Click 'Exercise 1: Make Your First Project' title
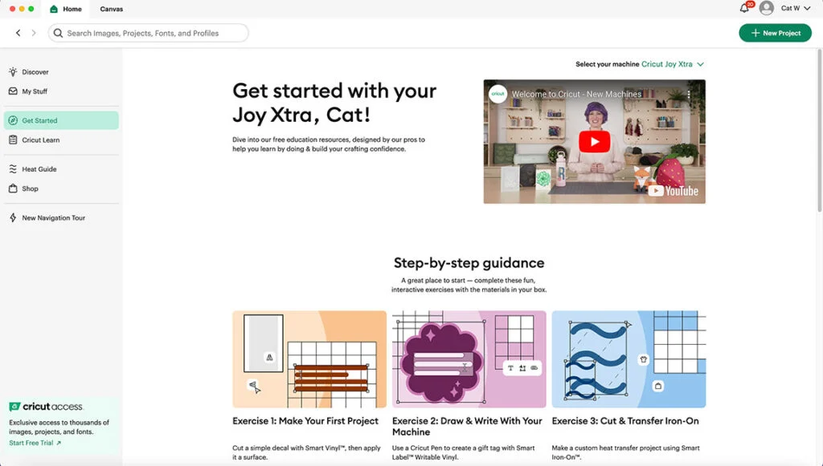The image size is (823, 466). point(305,421)
